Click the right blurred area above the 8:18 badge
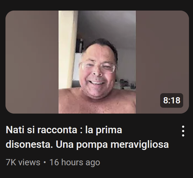This screenshot has width=193, height=178. [162, 52]
